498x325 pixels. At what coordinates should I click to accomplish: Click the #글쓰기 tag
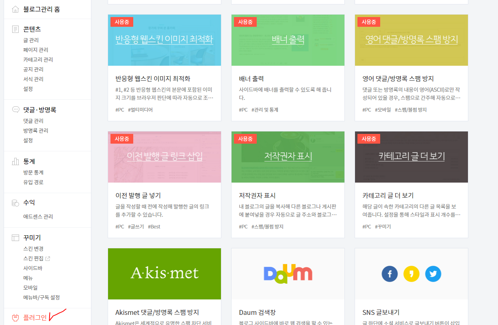pyautogui.click(x=136, y=226)
